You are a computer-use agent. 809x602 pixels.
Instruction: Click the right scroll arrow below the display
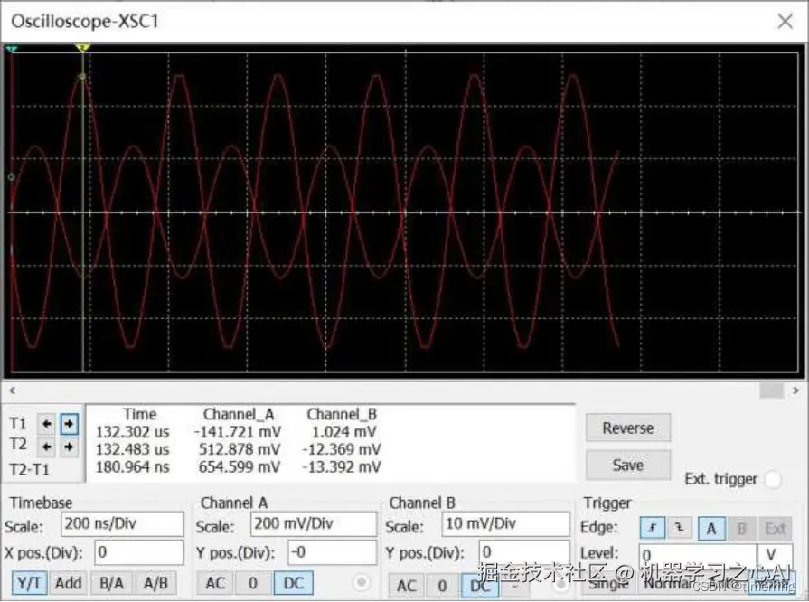tap(795, 390)
